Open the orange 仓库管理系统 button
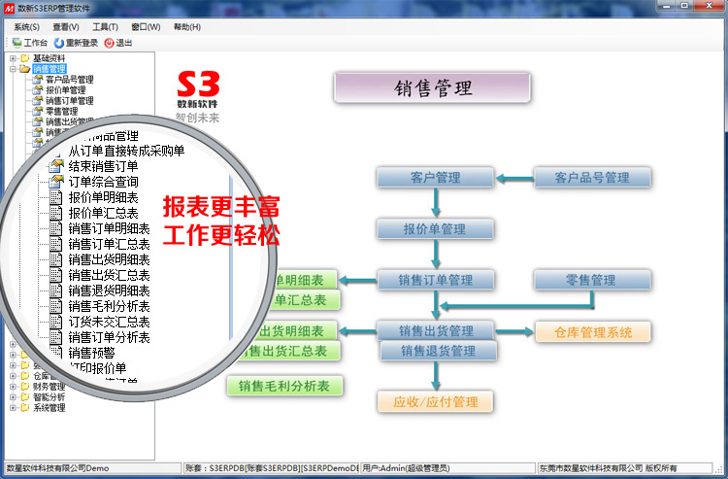This screenshot has height=479, width=728. (x=593, y=332)
